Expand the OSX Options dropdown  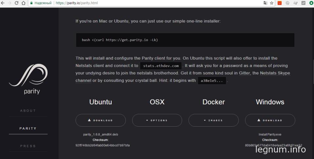(x=157, y=120)
